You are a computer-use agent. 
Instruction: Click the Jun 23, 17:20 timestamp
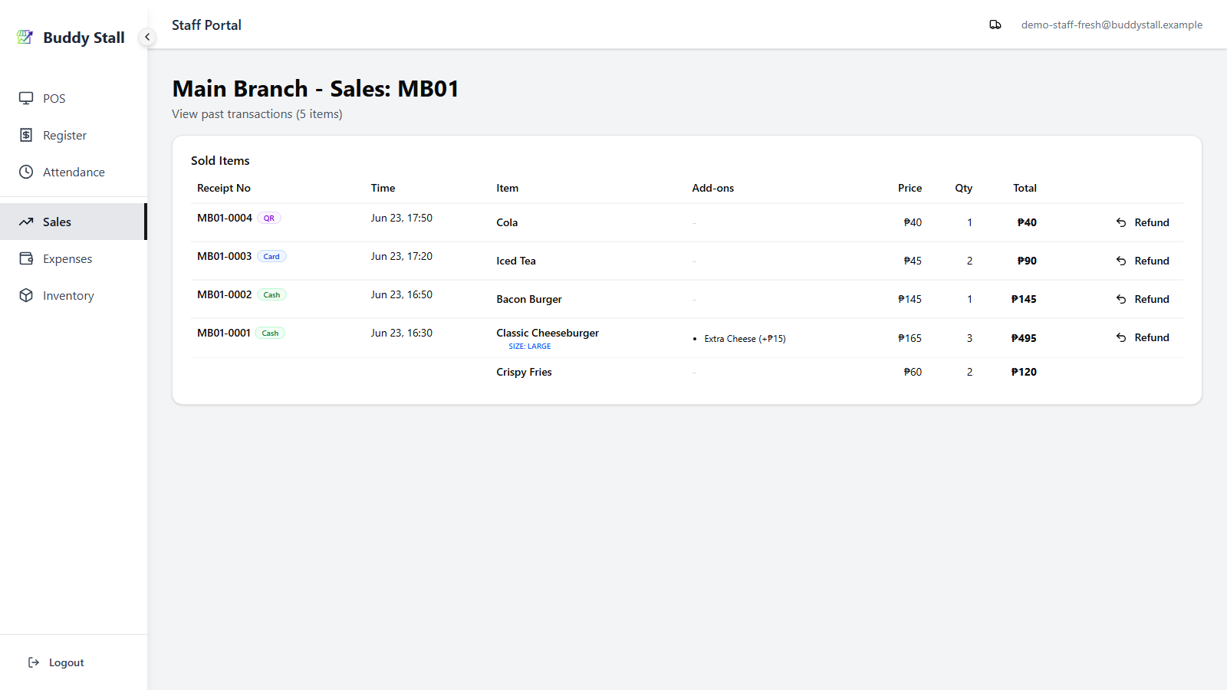pos(402,256)
